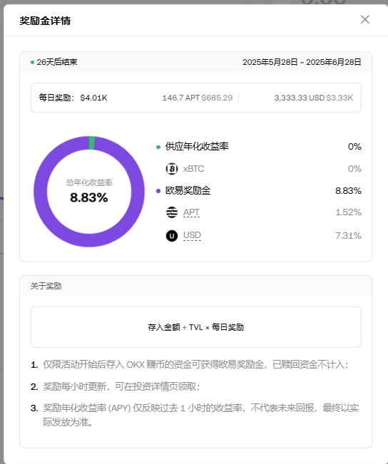Click the green dot beside 供应年化收益率
Image resolution: width=388 pixels, height=464 pixels.
[158, 147]
